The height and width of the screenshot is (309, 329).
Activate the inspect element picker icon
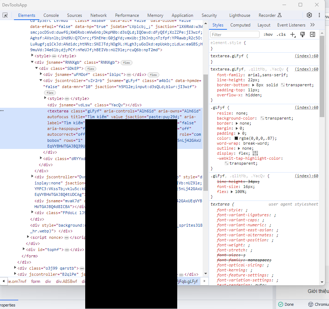(x=5, y=15)
